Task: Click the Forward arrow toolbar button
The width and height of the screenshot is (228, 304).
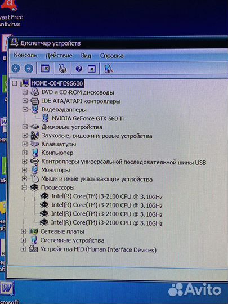Action: pyautogui.click(x=29, y=69)
